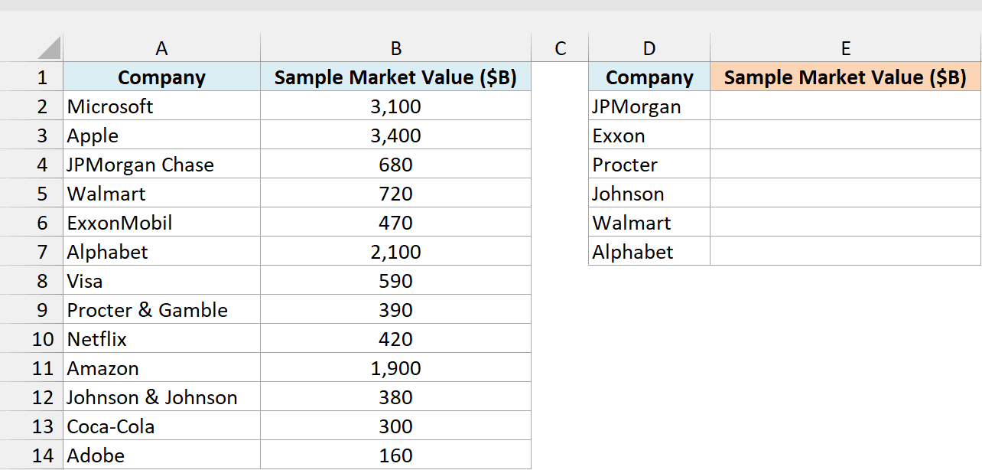Click the value 380
982x470 pixels.
coord(395,397)
